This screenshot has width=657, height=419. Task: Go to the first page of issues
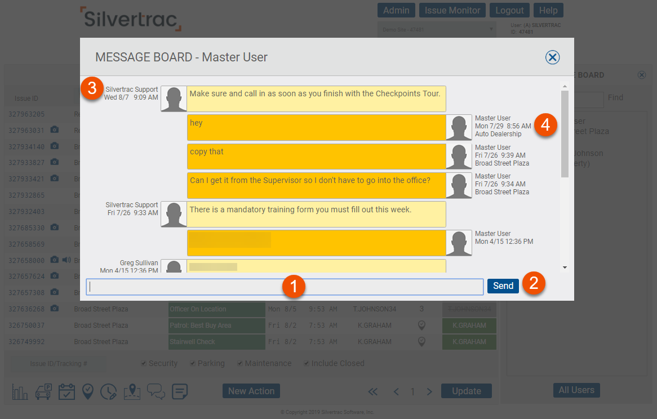(x=372, y=392)
